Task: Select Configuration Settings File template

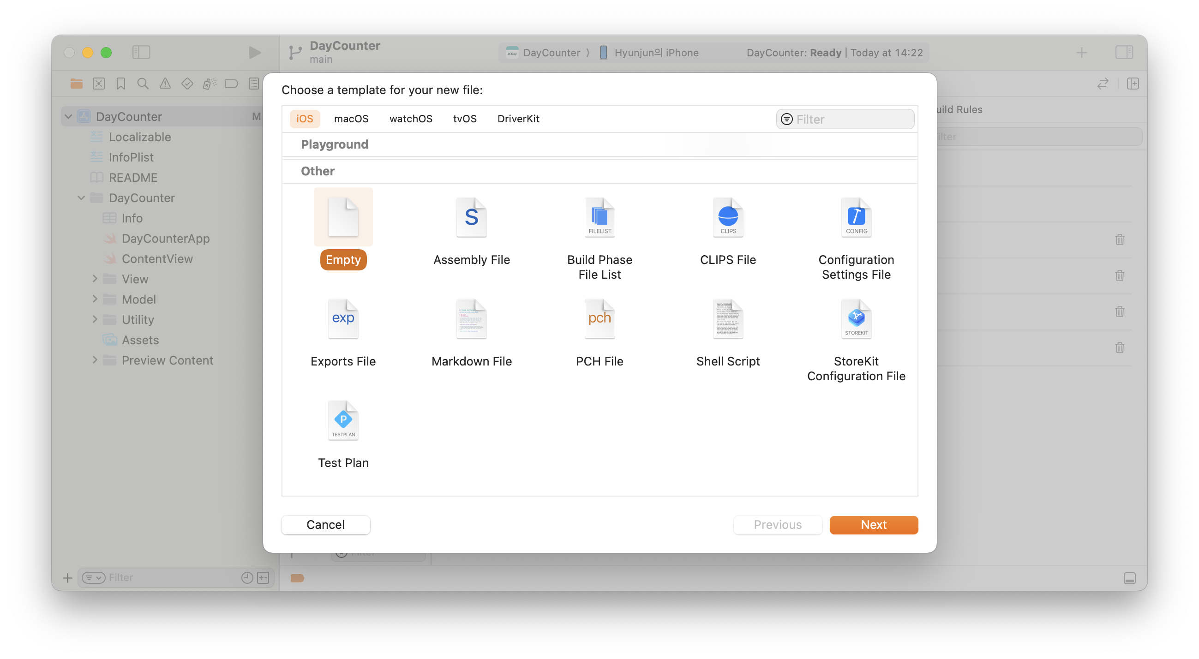Action: point(856,217)
